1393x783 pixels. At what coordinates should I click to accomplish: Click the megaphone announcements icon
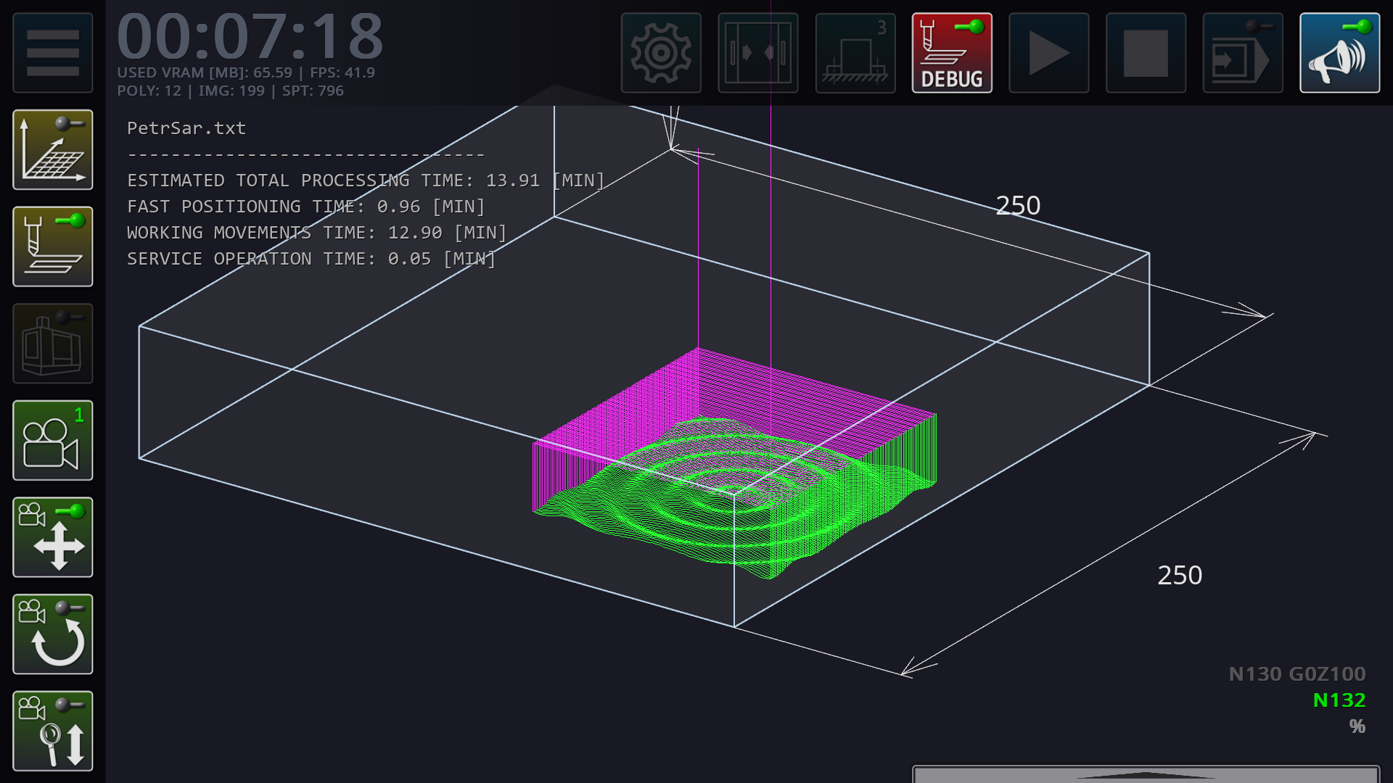1339,52
